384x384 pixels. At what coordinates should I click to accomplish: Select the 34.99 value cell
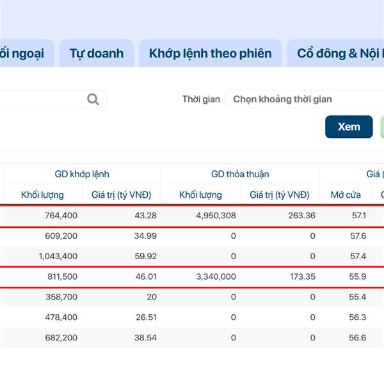145,236
